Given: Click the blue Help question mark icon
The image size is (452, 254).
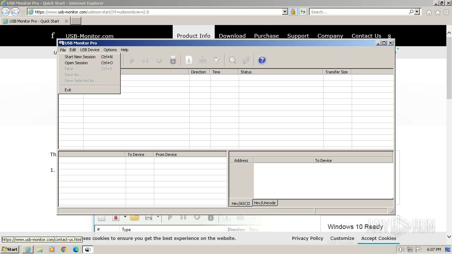Looking at the screenshot, I should pos(262,60).
